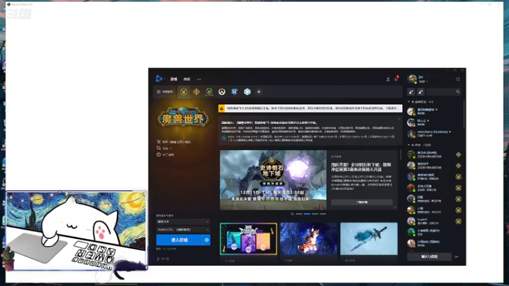
Task: Switch to the 商城 (Shop) tab
Action: coord(186,79)
